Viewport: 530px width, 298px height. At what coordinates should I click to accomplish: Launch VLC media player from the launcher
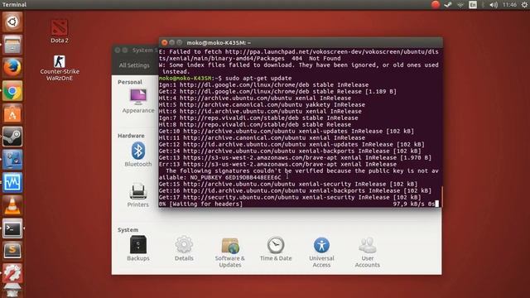(12, 205)
